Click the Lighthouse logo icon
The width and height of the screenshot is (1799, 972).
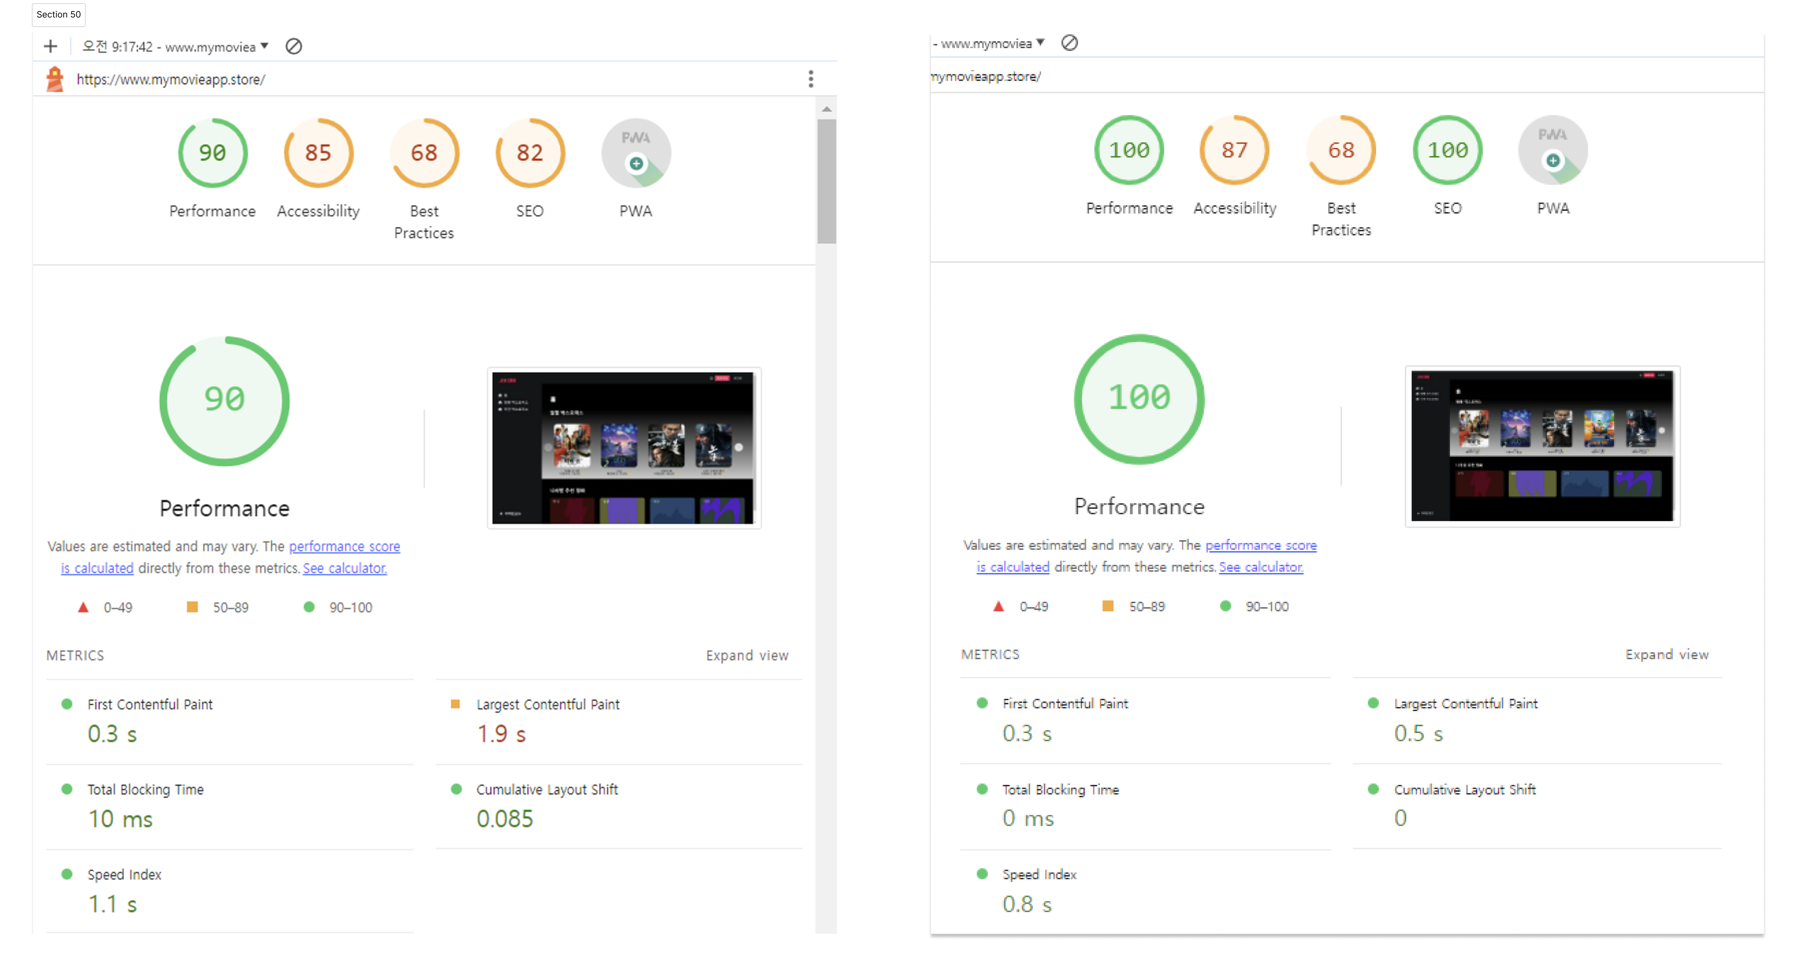(55, 79)
